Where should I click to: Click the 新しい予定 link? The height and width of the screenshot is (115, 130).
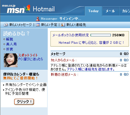(x=49, y=25)
